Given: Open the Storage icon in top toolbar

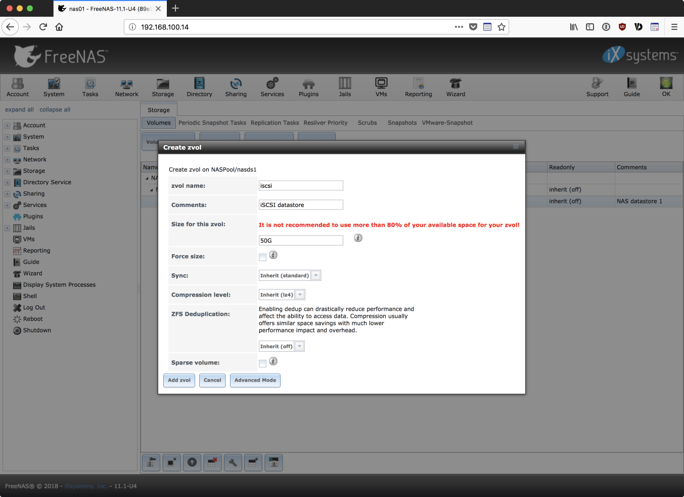Looking at the screenshot, I should pos(163,87).
